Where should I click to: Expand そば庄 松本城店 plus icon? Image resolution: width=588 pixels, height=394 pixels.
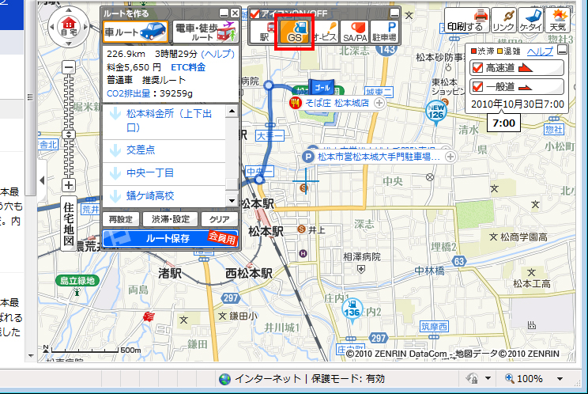click(x=379, y=103)
